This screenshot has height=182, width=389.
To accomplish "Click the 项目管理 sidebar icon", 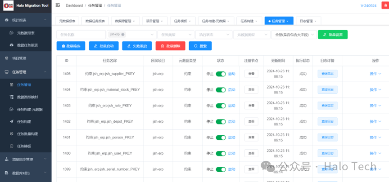I will [7, 58].
